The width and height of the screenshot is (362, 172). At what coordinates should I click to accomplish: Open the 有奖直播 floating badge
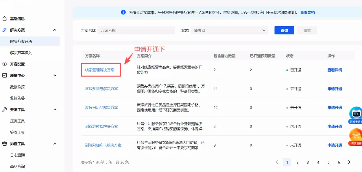tap(356, 137)
